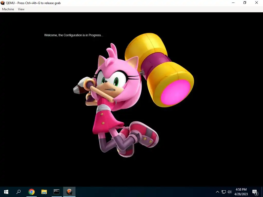Open the Windows Start menu

coord(6,192)
